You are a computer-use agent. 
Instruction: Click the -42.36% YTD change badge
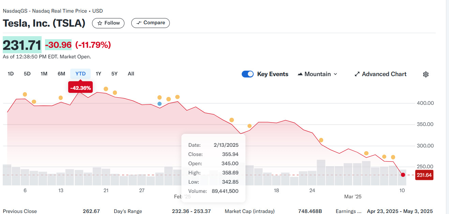click(x=80, y=88)
